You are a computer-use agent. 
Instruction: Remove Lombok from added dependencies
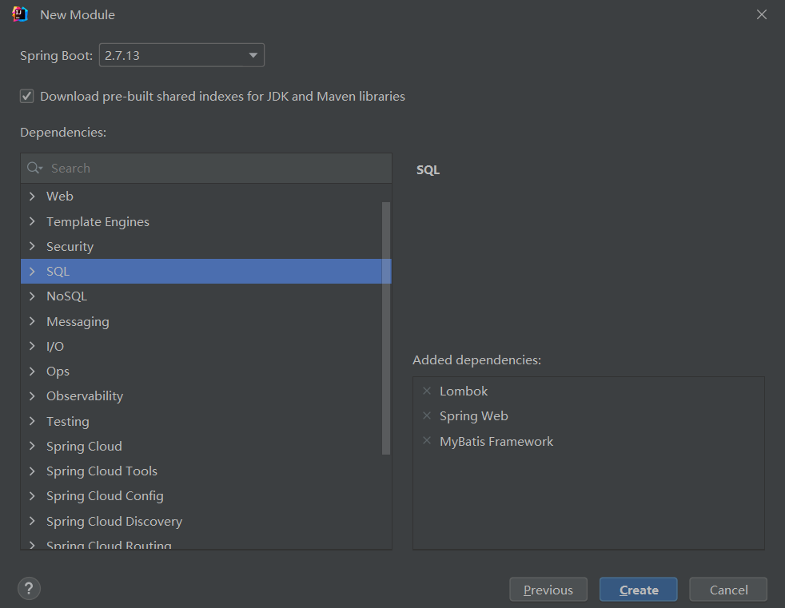(427, 391)
